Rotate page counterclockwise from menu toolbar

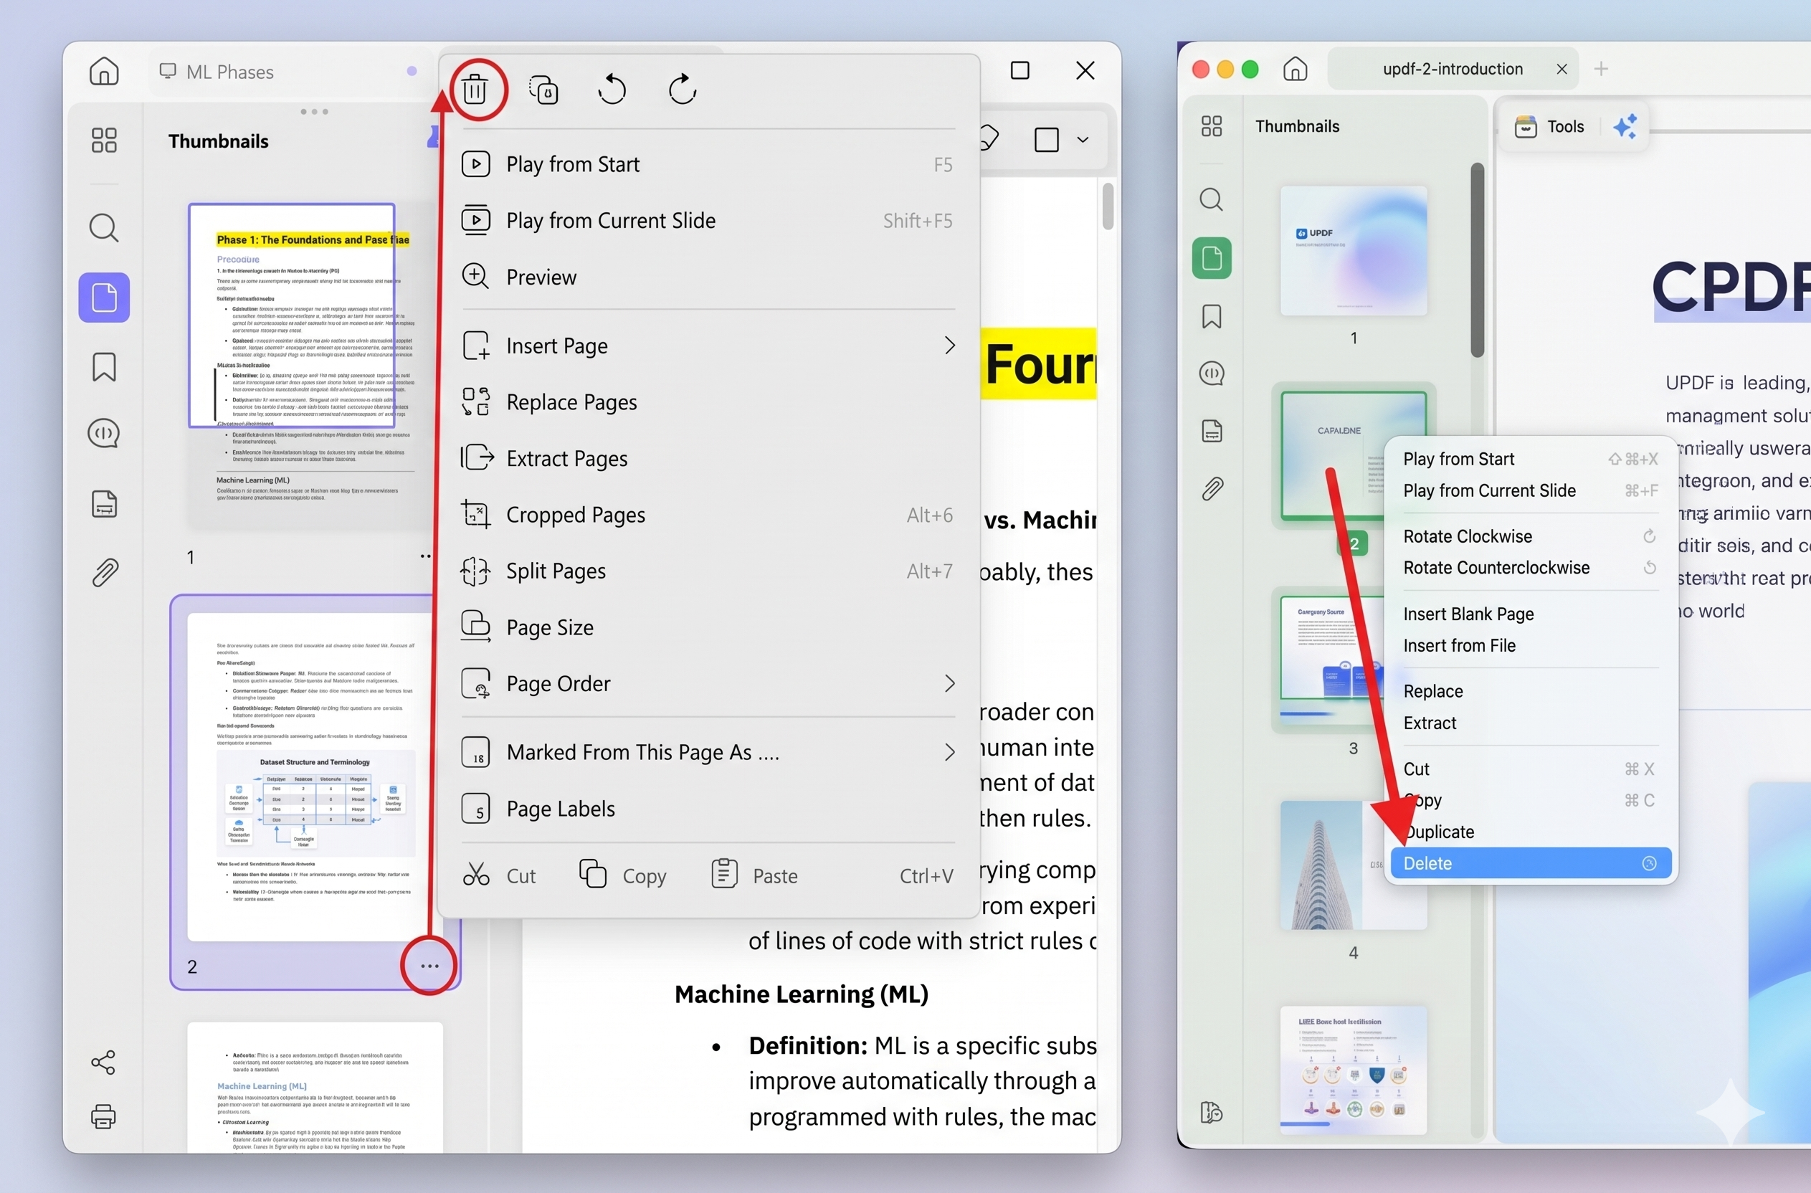[x=612, y=89]
